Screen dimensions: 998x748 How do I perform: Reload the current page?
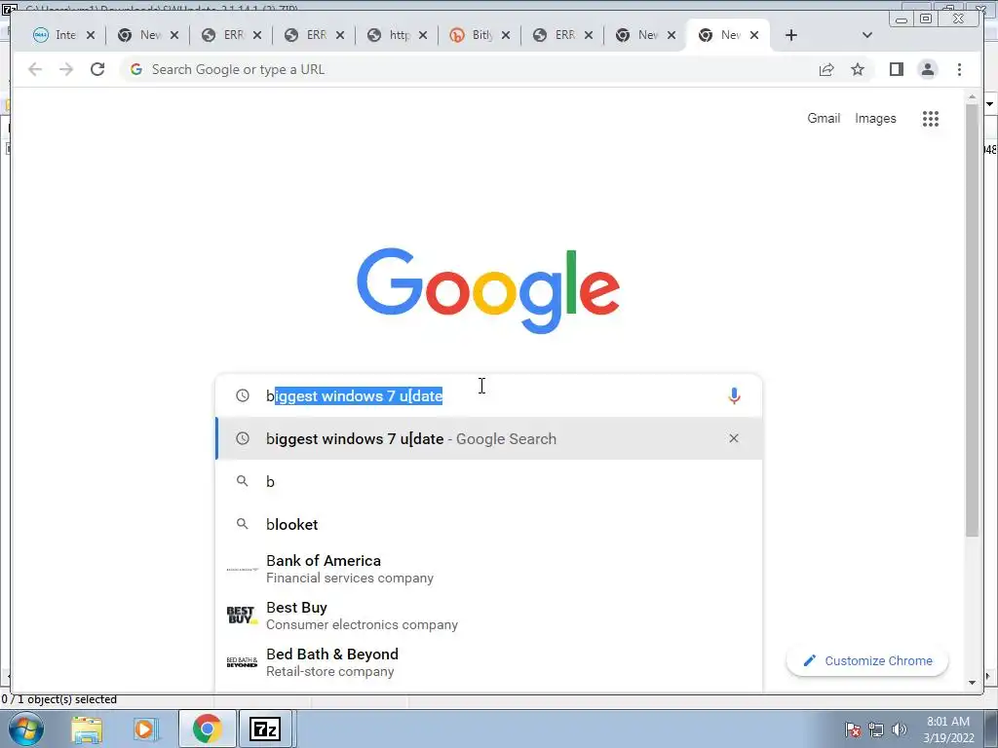click(x=97, y=69)
